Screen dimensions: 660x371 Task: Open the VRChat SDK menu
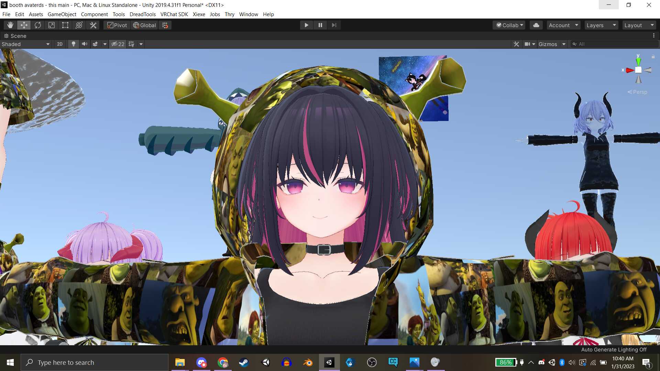[x=174, y=14]
